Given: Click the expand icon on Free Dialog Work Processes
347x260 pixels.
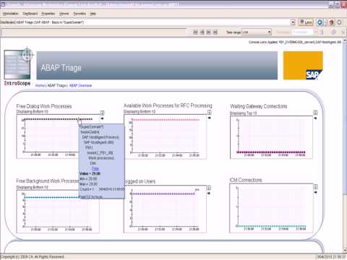Looking at the screenshot, I should click(102, 113).
